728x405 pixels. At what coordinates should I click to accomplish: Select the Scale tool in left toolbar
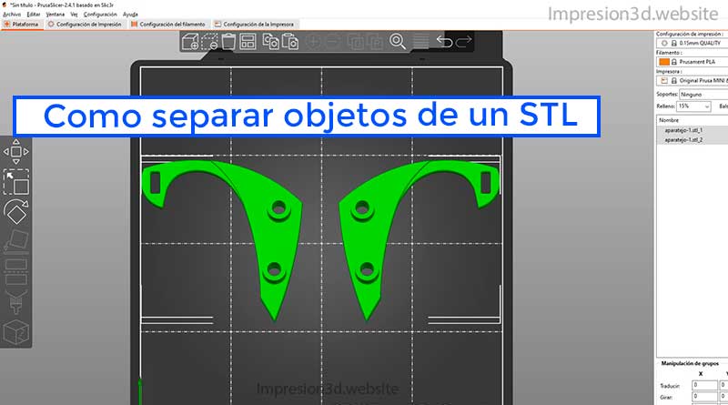(x=15, y=182)
